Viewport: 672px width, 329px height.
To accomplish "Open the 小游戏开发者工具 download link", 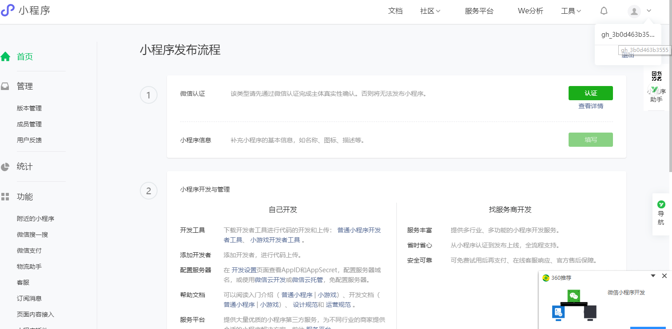I will [x=275, y=240].
